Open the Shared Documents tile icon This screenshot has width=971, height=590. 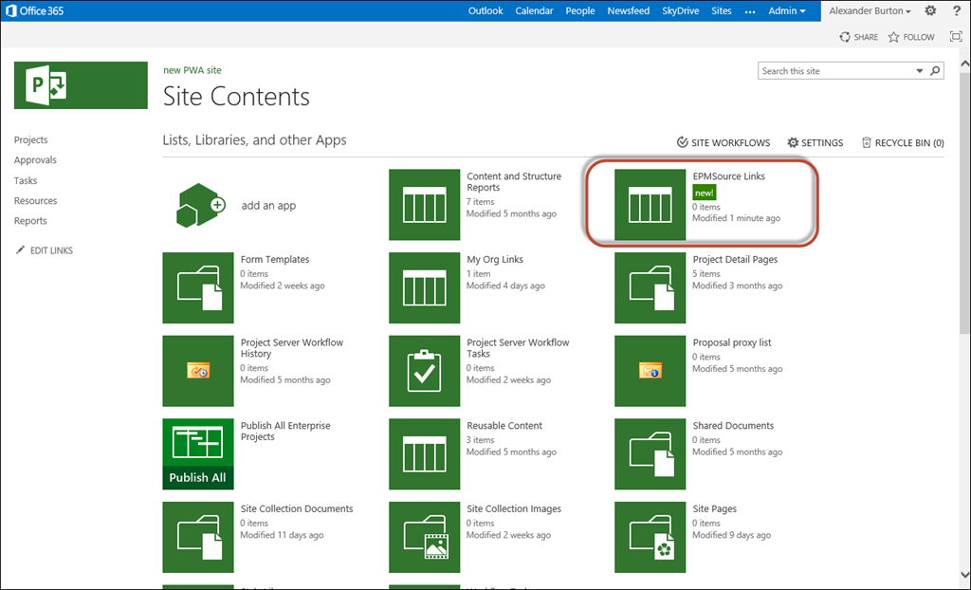pos(650,453)
